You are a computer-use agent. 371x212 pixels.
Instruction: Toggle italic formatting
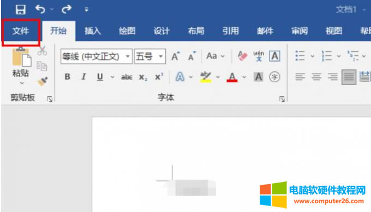coord(83,77)
